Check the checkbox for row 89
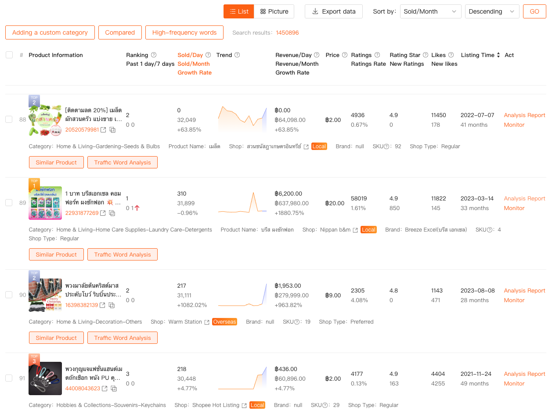 (9, 203)
